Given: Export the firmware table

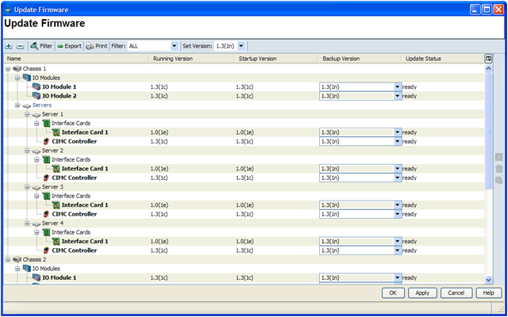Looking at the screenshot, I should pyautogui.click(x=69, y=46).
